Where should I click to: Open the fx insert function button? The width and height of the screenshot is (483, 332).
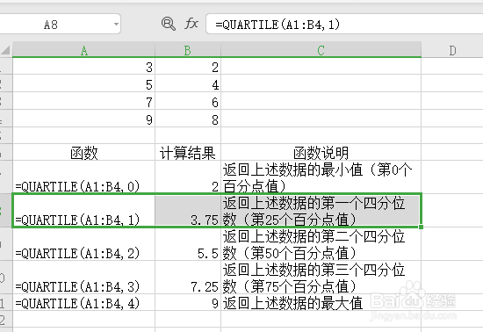191,24
